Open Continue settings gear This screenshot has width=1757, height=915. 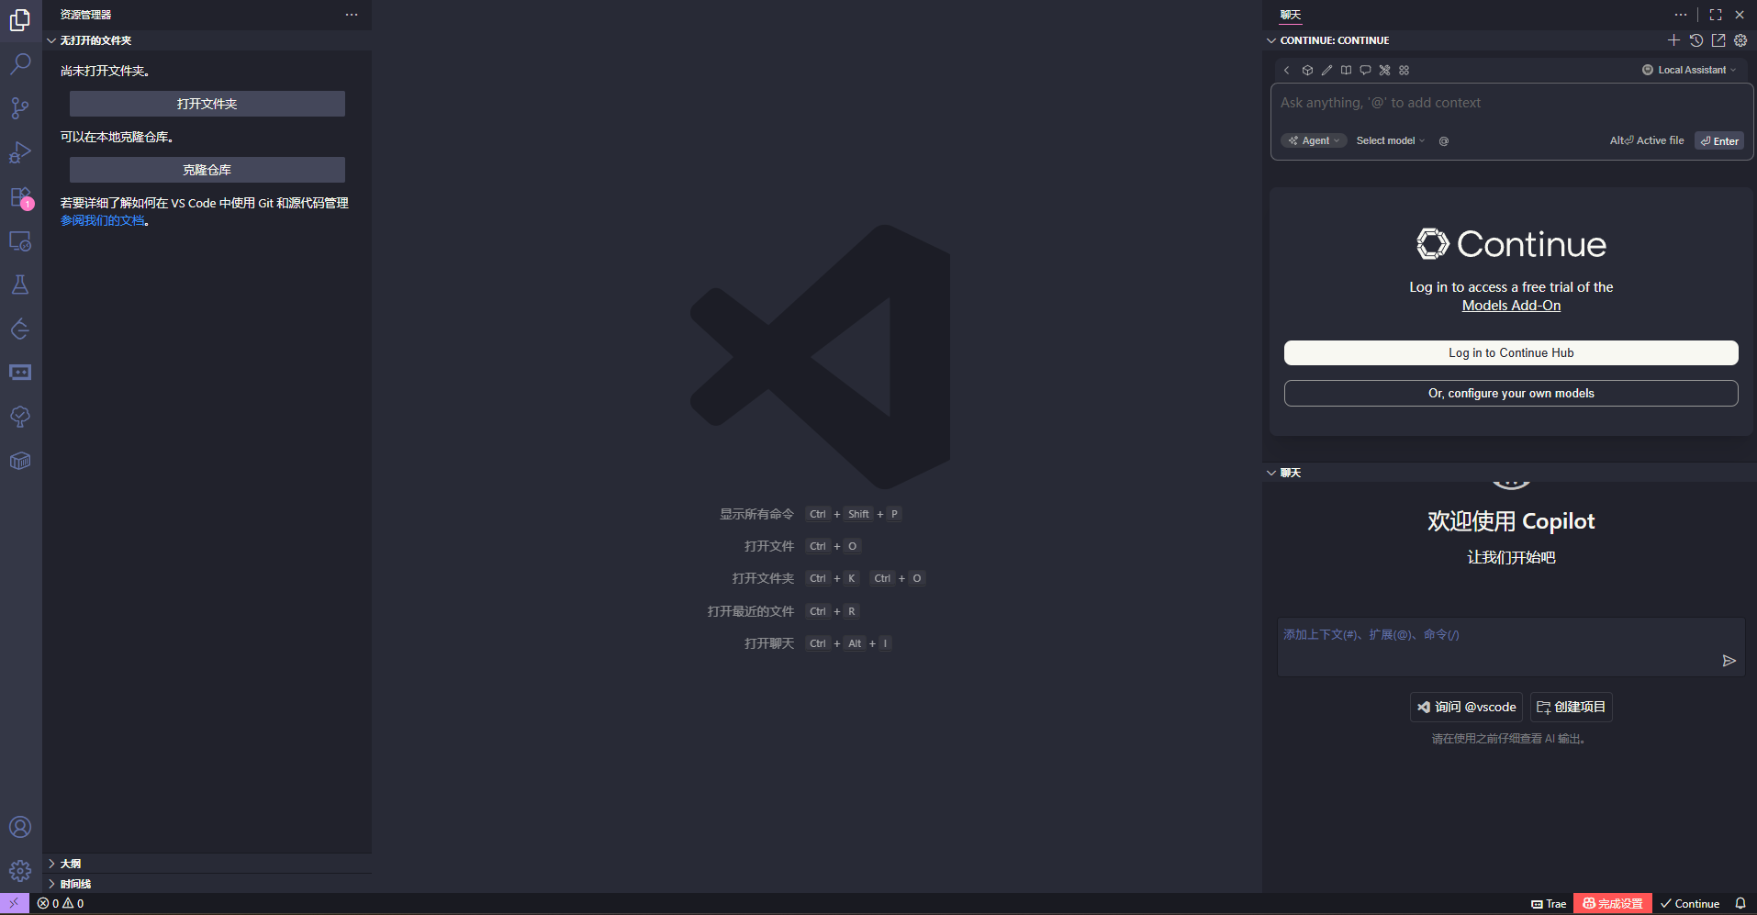point(1740,40)
